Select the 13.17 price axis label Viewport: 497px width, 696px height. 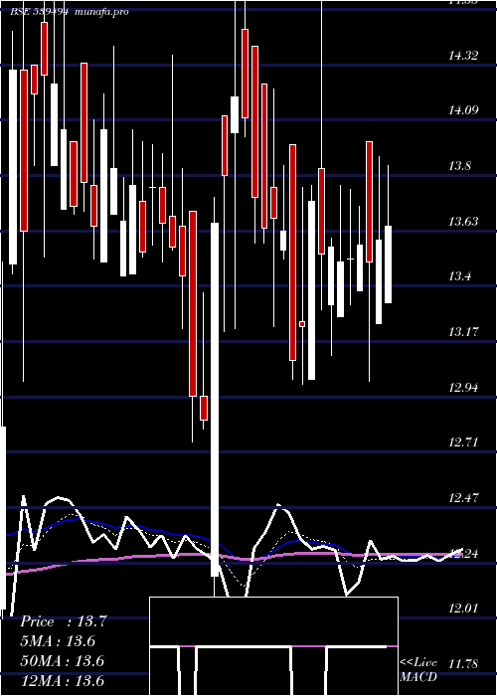(x=463, y=332)
